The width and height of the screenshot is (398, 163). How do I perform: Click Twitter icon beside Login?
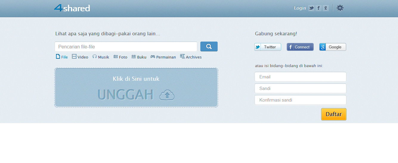312,8
